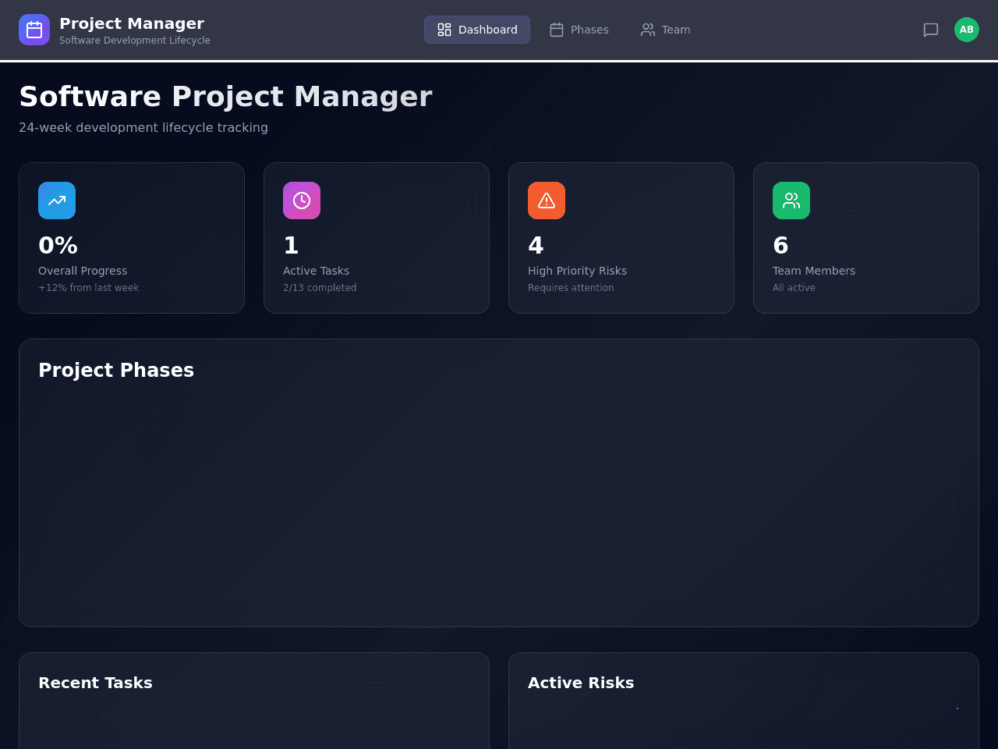The image size is (998, 749).
Task: Click the 0% overall progress value
Action: pyautogui.click(x=58, y=246)
